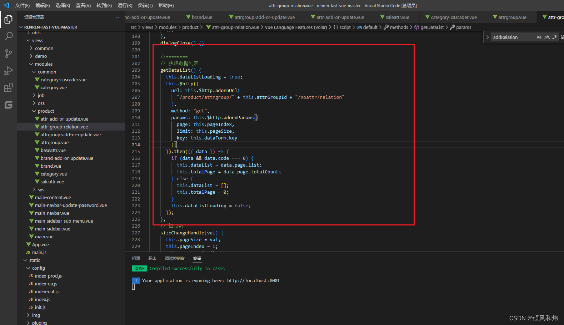
Task: Click script in breadcrumb
Action: coord(345,27)
